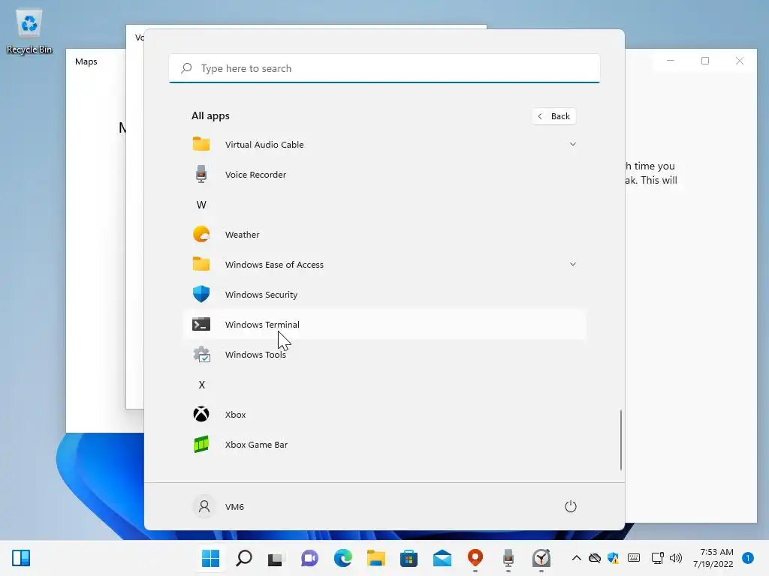Image resolution: width=769 pixels, height=576 pixels.
Task: Click the Type here to search field
Action: pyautogui.click(x=384, y=68)
